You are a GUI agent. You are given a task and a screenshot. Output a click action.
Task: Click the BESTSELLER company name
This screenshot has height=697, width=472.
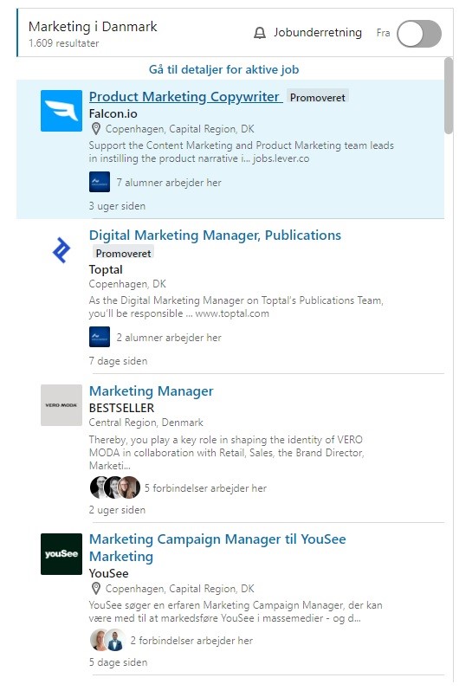pos(122,408)
